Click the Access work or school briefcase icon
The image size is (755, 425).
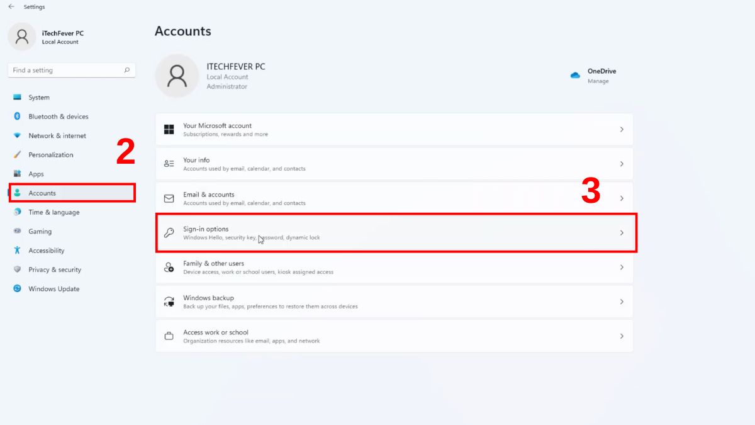pos(169,336)
